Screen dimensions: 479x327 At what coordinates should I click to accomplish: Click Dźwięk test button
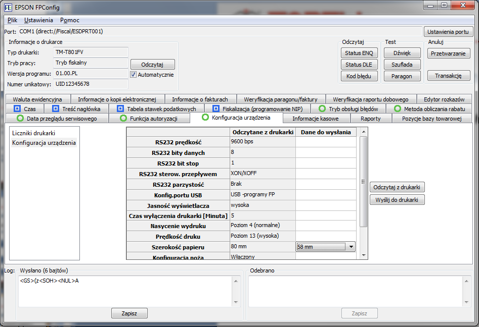pos(402,53)
